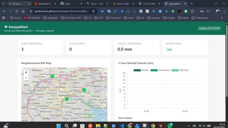Open a new tab with the plus button
The width and height of the screenshot is (228, 128).
click(192, 4)
